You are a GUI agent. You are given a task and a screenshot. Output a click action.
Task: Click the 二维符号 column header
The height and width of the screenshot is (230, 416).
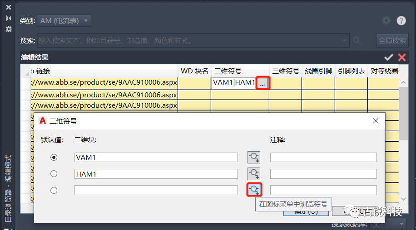tap(240, 71)
